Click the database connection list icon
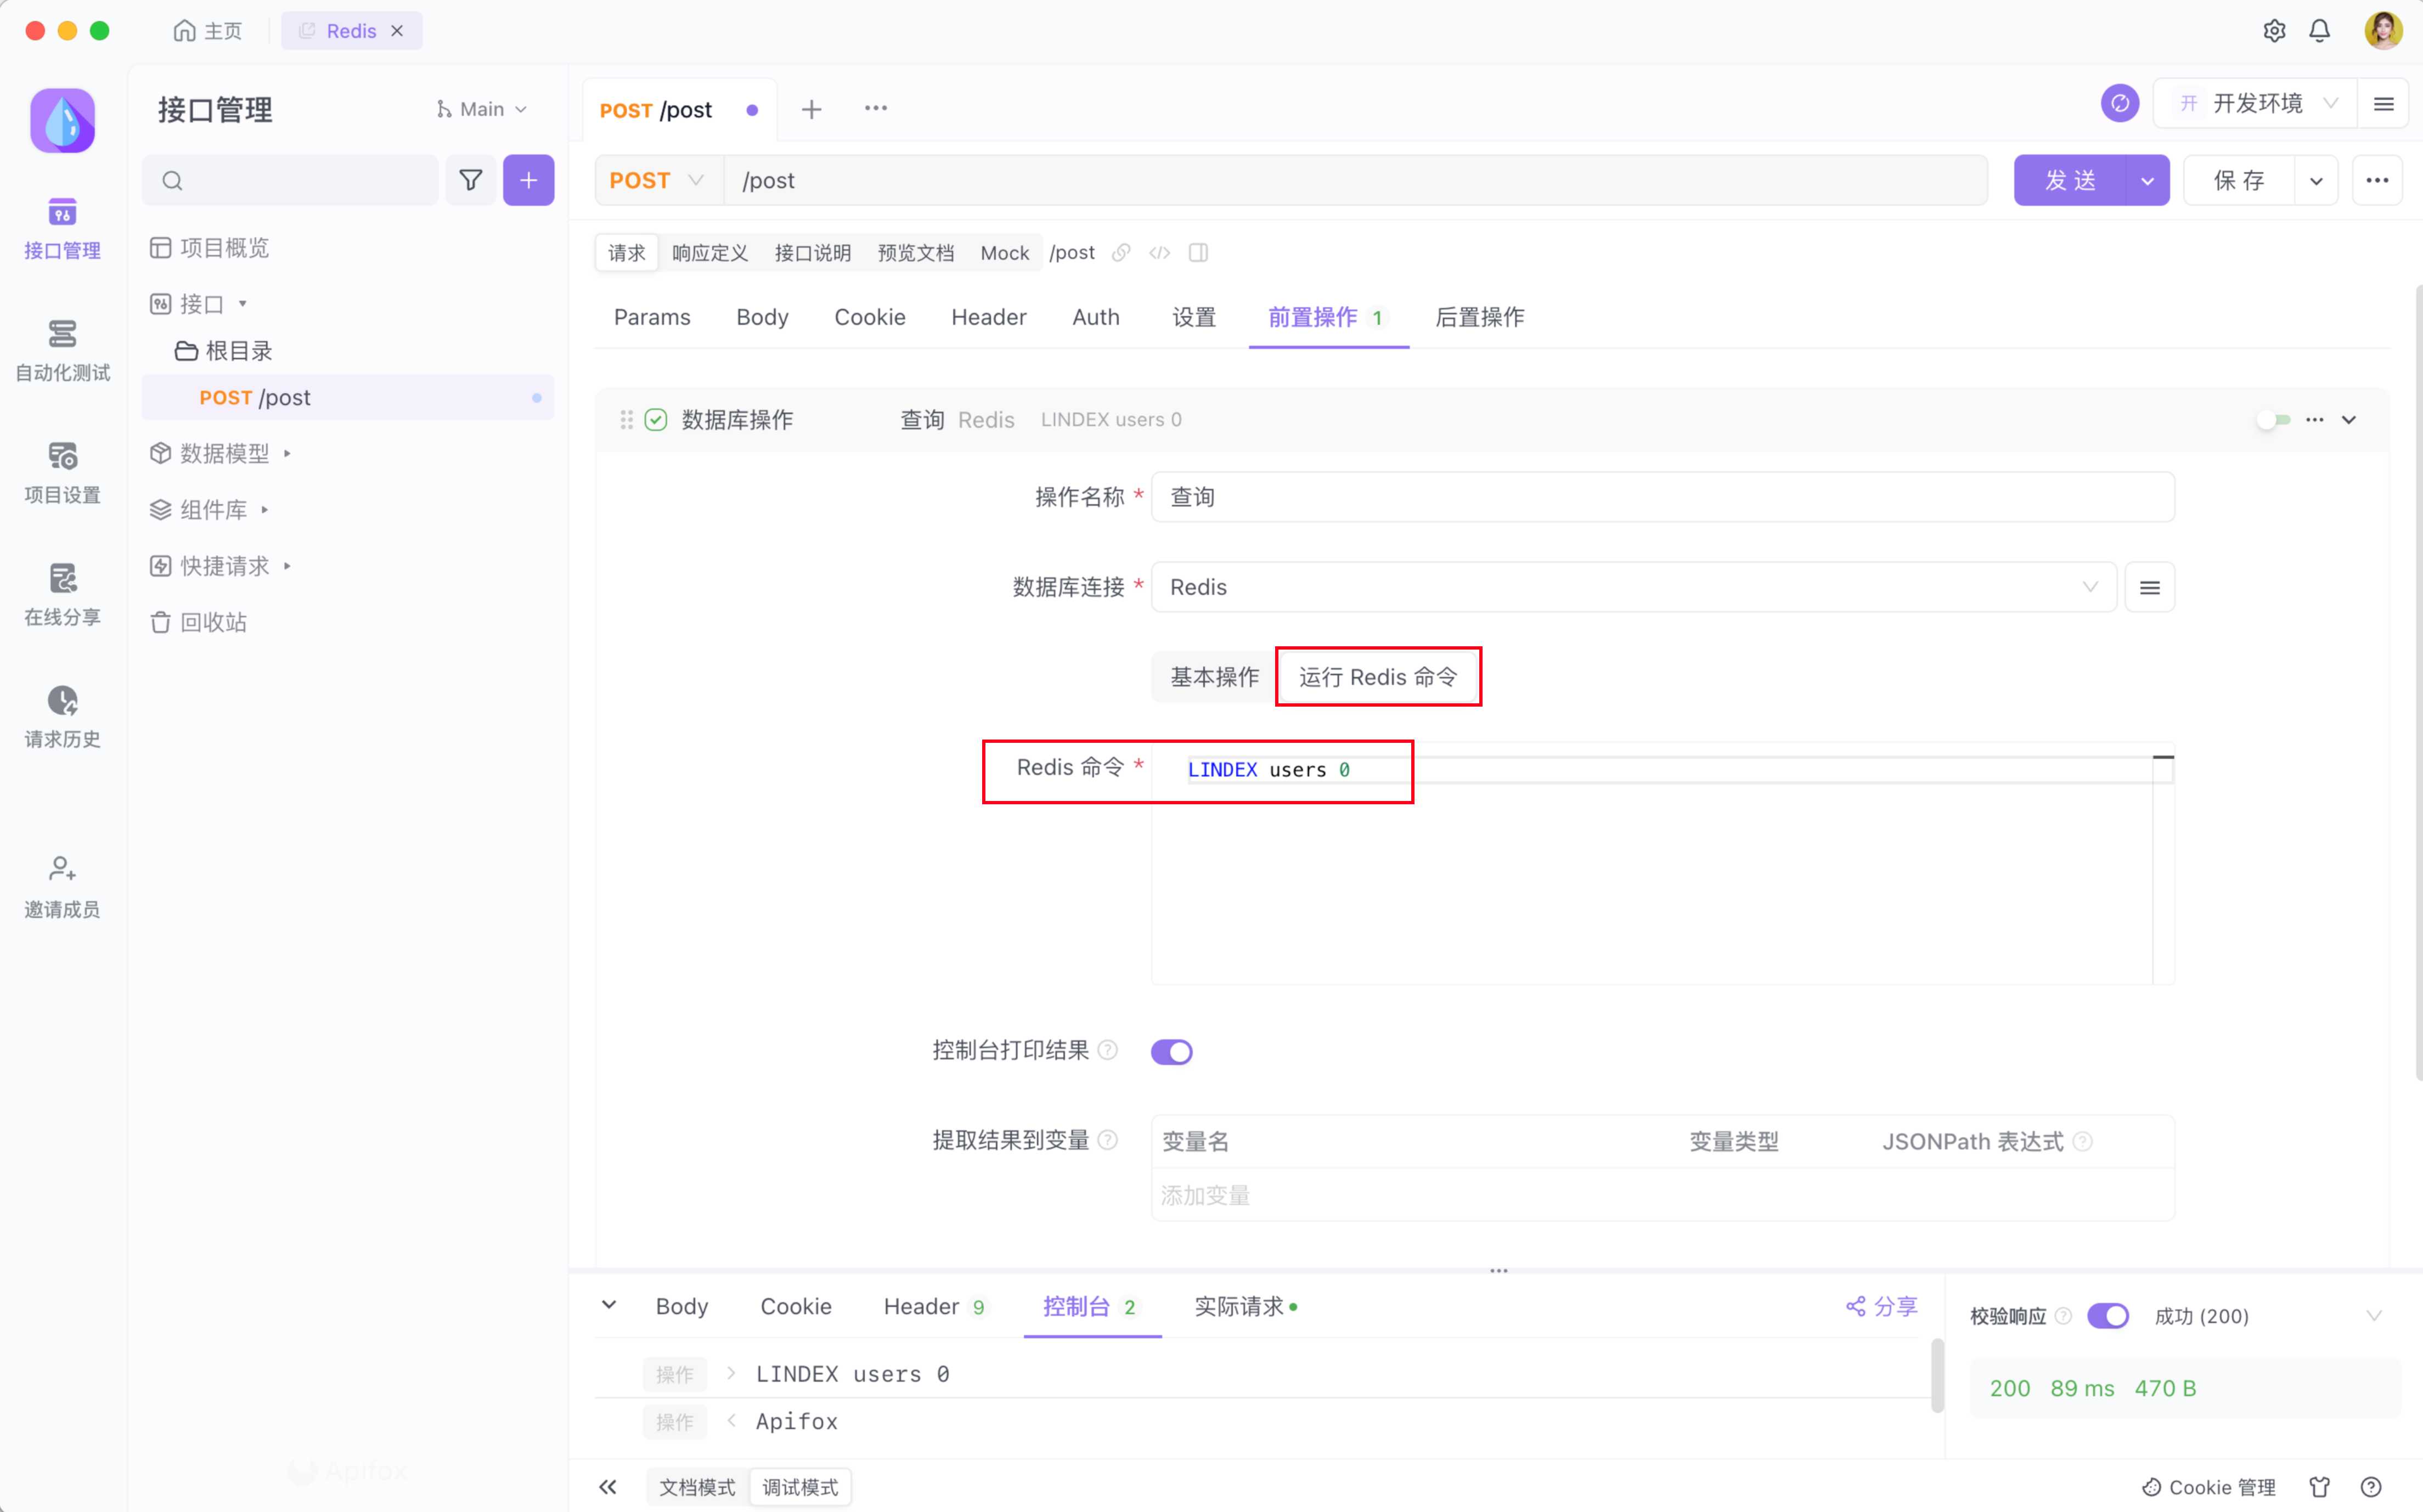 pyautogui.click(x=2149, y=587)
